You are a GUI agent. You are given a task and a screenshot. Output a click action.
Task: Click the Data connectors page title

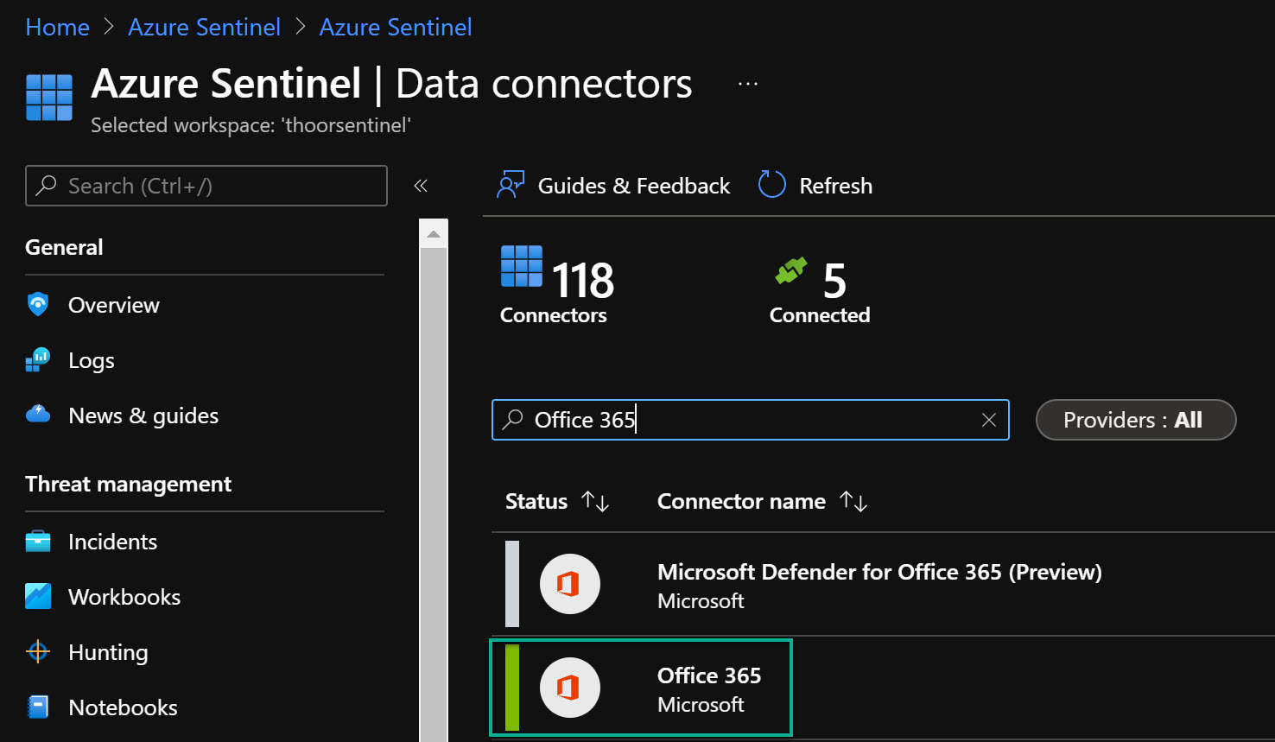544,84
